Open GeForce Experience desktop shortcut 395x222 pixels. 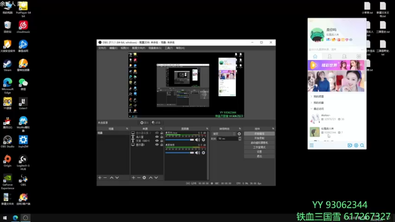[7, 182]
